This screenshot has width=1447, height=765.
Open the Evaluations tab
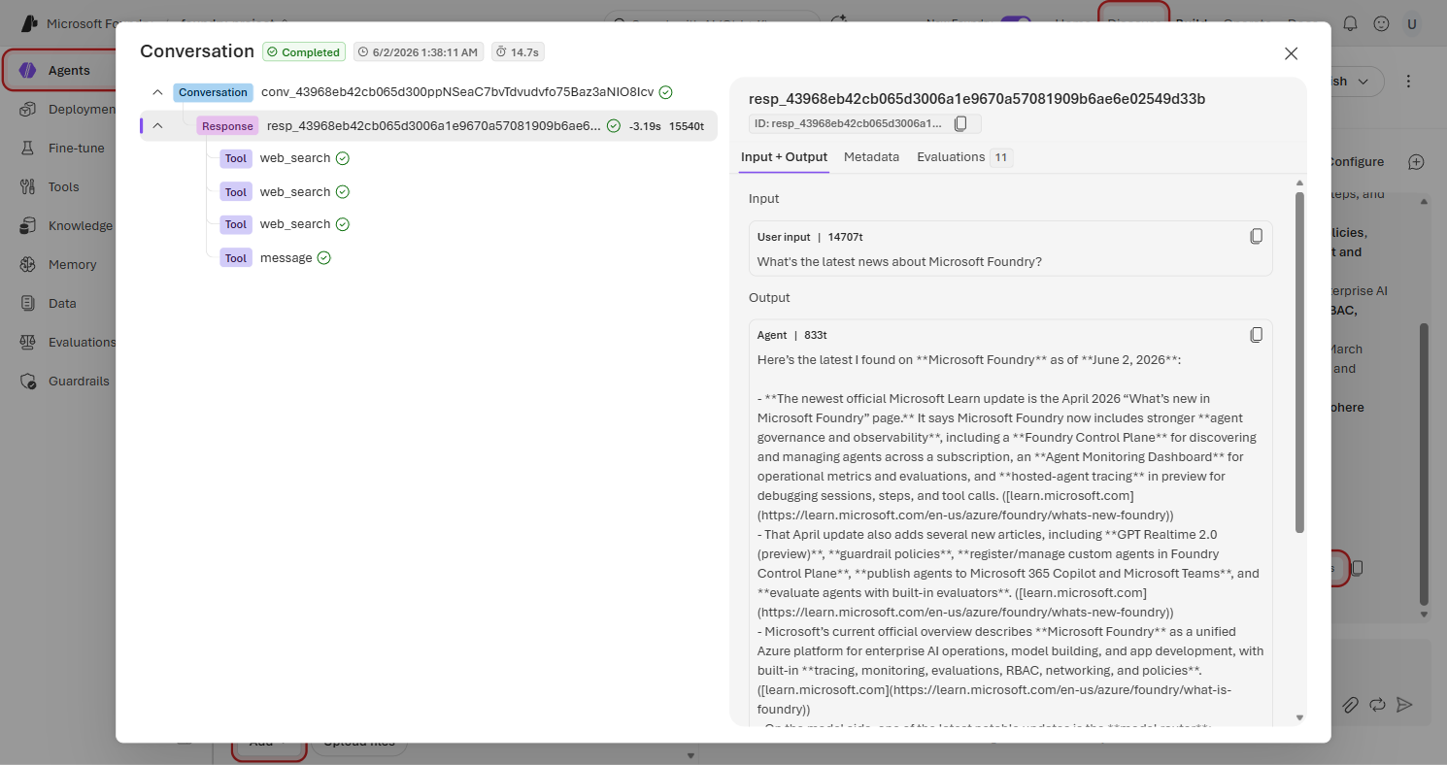(964, 157)
